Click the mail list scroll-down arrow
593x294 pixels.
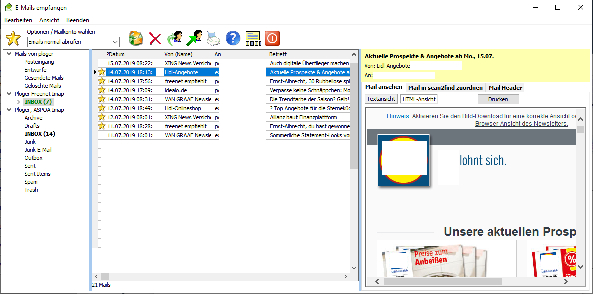pos(354,268)
